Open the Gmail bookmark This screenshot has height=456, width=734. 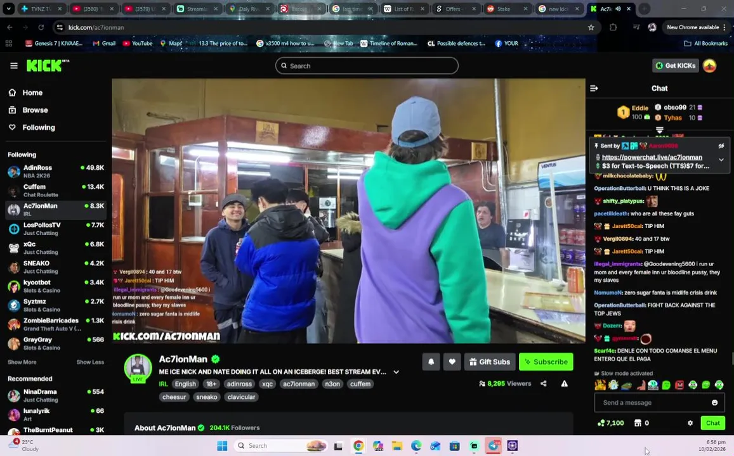click(104, 44)
